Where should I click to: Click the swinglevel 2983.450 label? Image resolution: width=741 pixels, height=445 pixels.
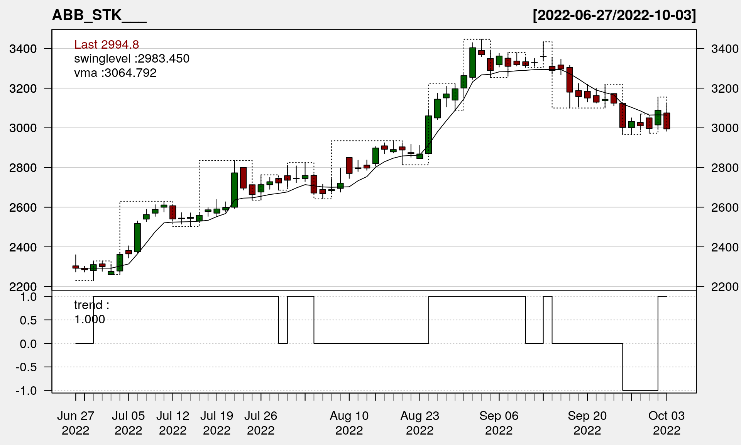point(132,59)
